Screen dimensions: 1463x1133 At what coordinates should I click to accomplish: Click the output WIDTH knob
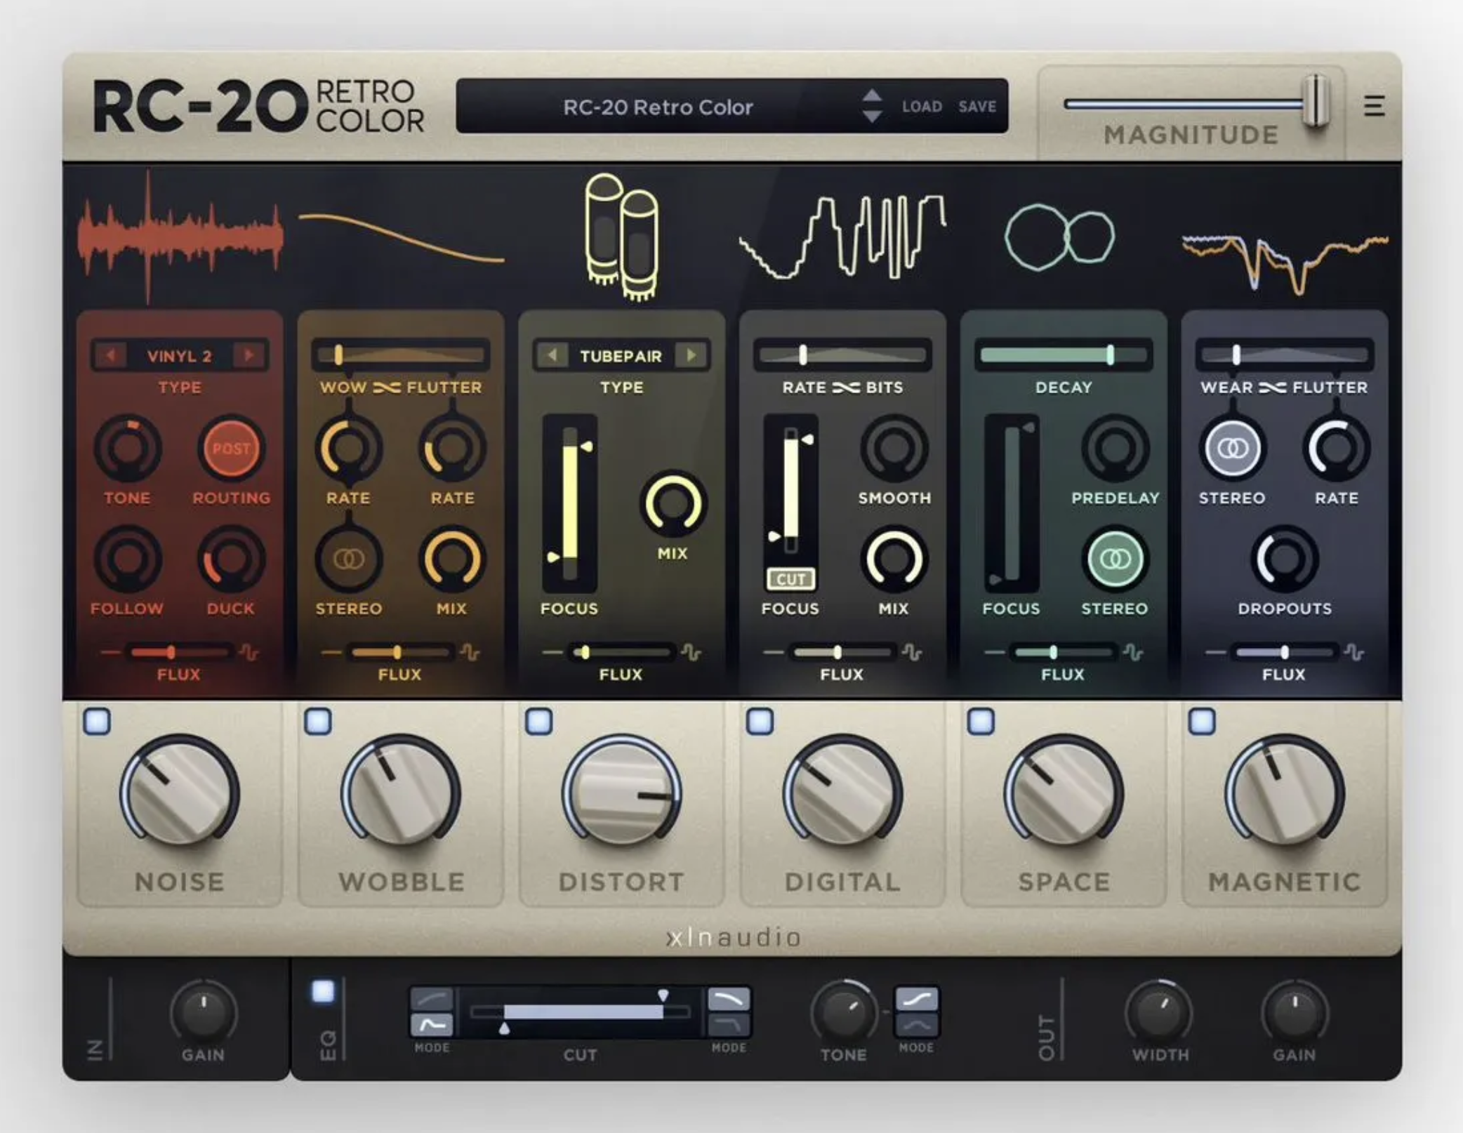coord(1159,1012)
